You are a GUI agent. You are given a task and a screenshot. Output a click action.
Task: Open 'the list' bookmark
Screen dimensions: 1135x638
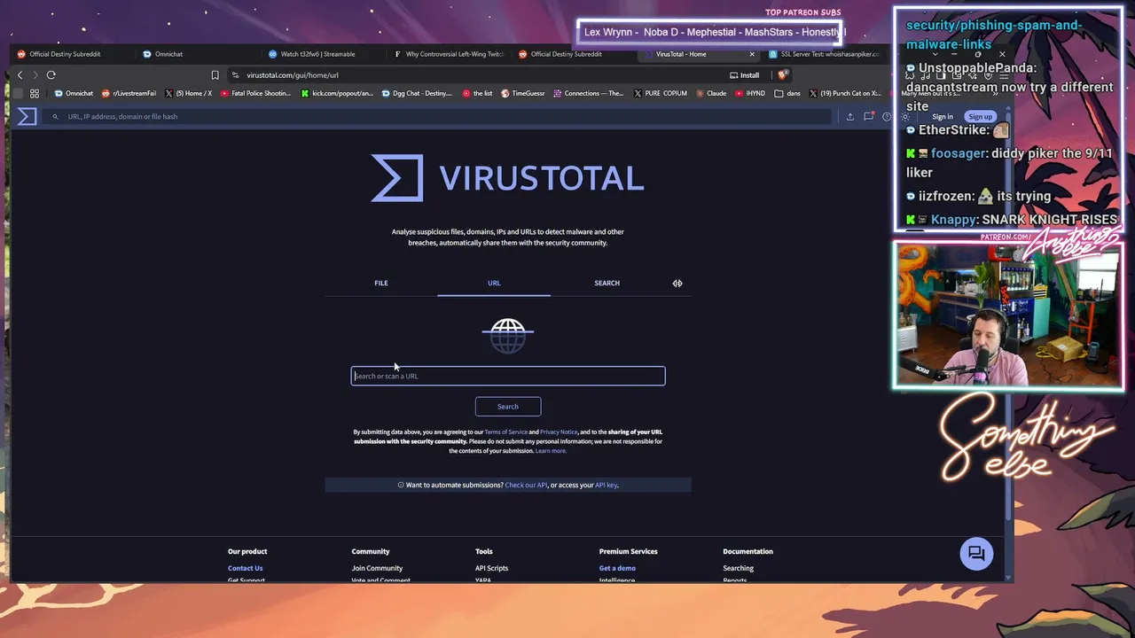(477, 93)
